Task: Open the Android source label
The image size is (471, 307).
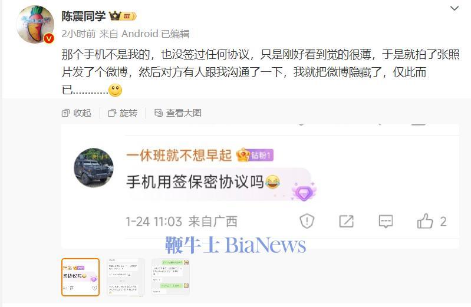Action: [140, 34]
